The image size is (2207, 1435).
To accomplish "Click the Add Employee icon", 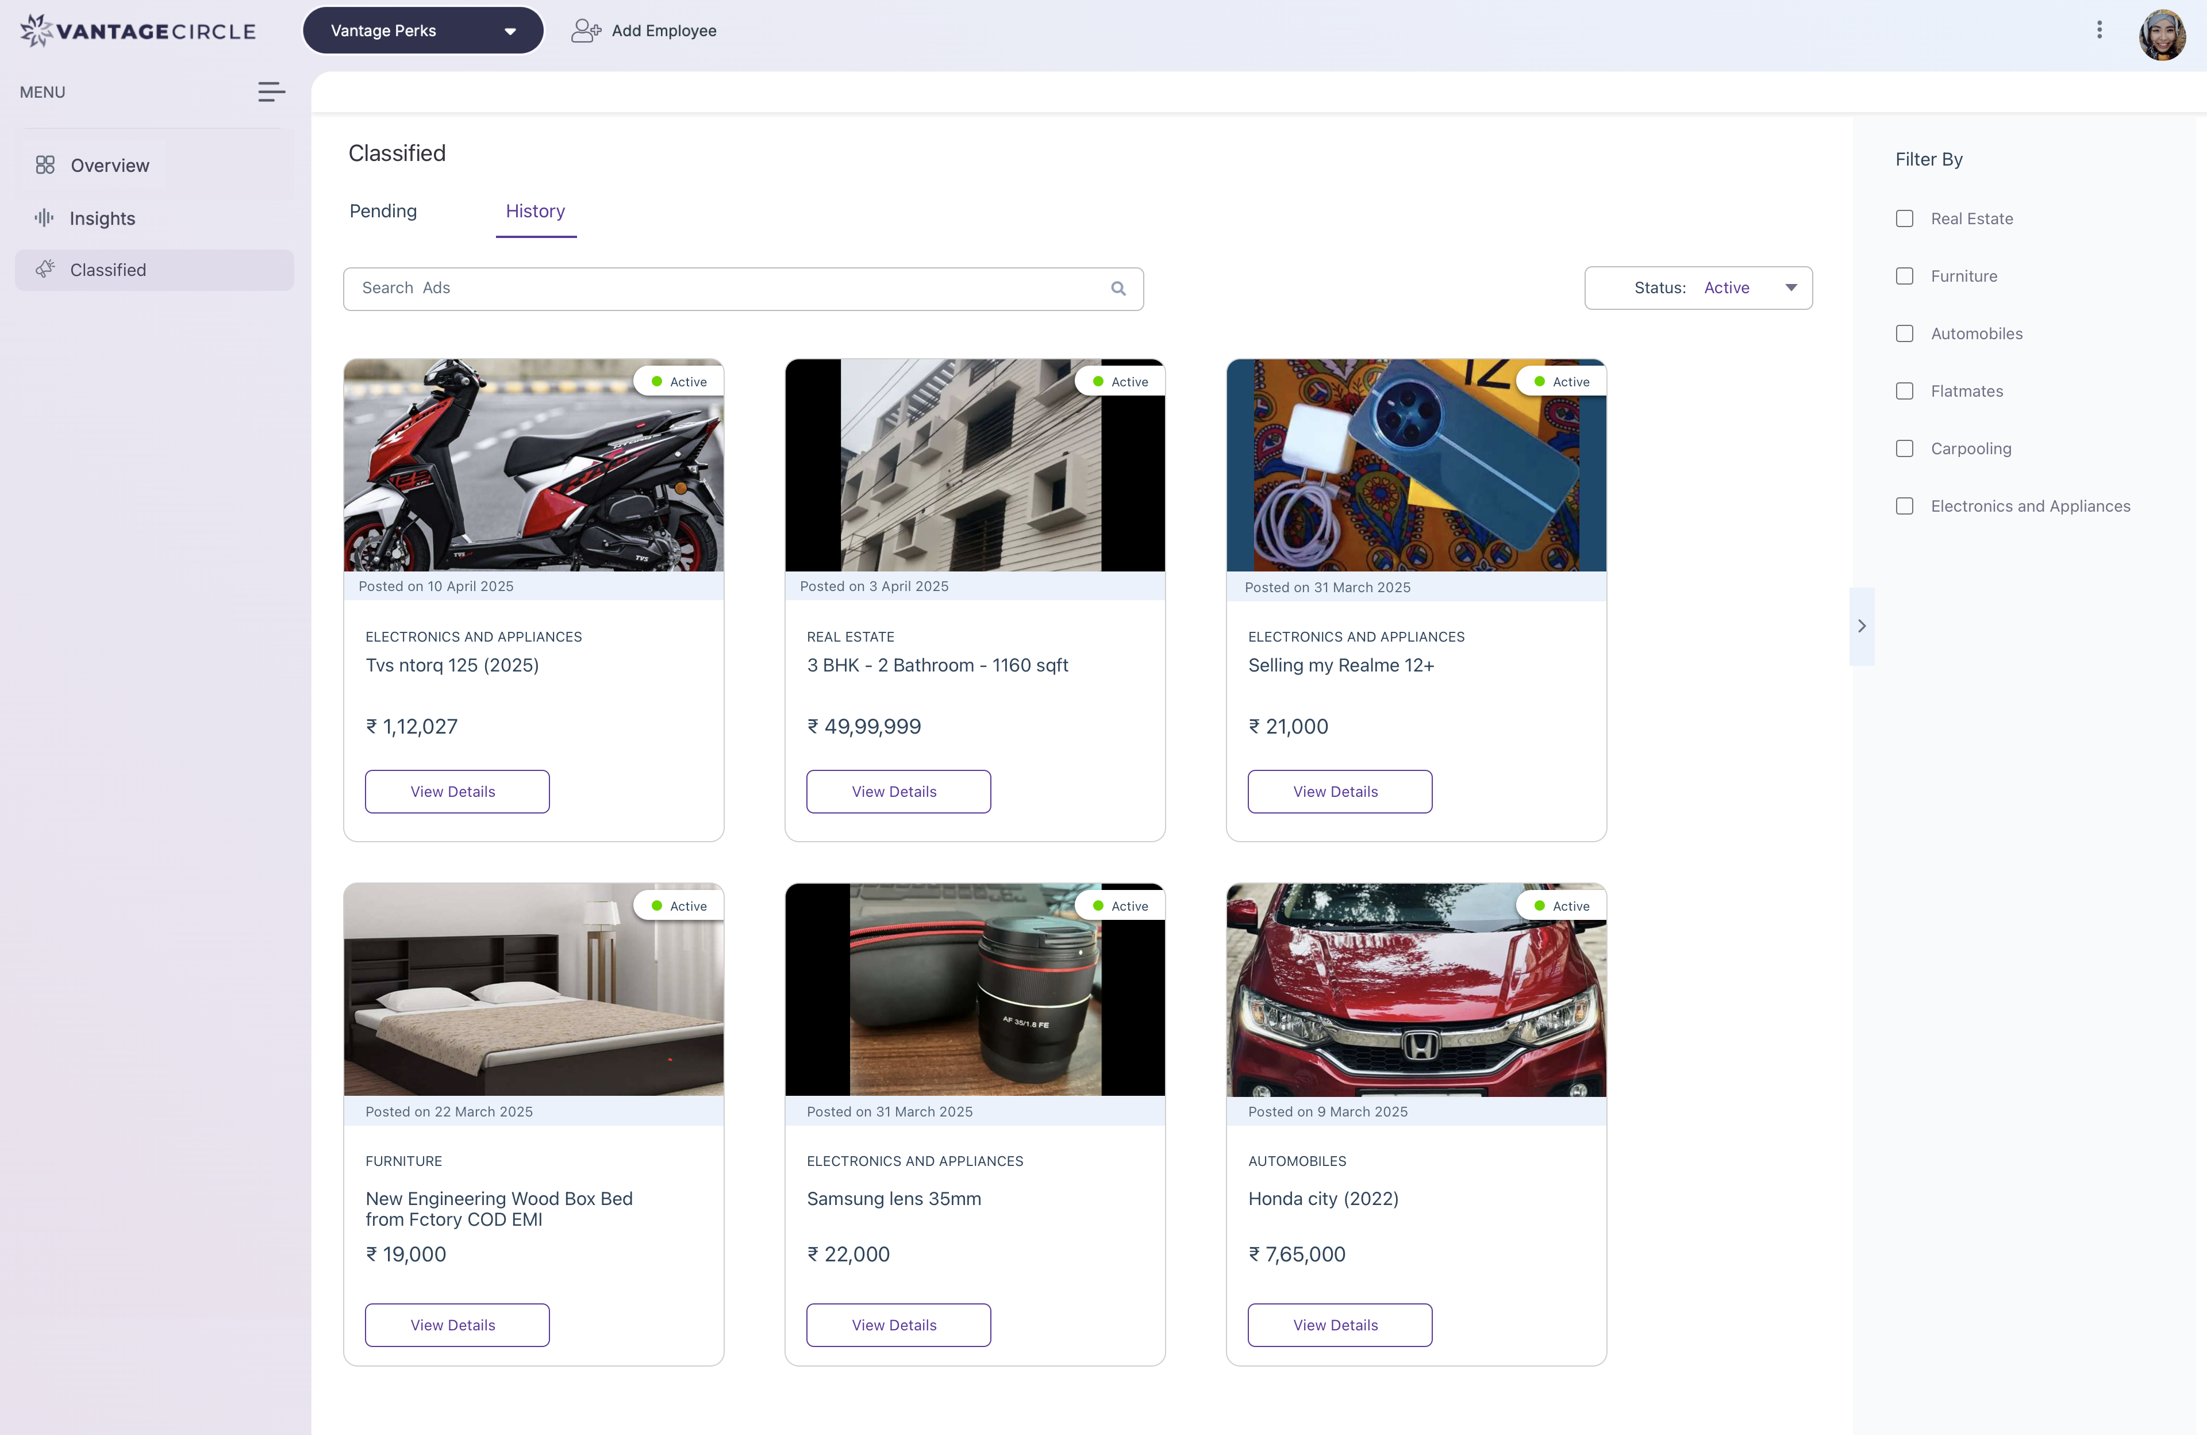I will (x=585, y=30).
